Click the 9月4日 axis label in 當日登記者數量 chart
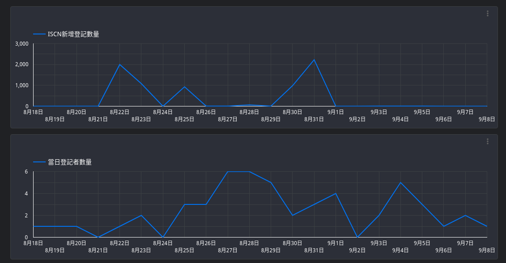 pos(400,250)
